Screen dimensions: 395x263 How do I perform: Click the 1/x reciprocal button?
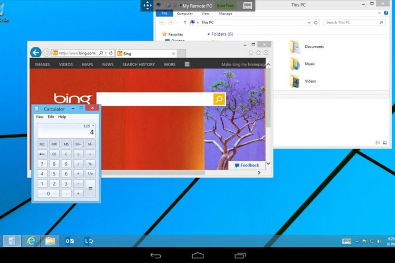(x=90, y=174)
